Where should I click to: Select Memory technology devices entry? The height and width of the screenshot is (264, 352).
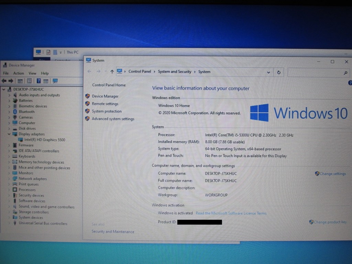pos(41,162)
